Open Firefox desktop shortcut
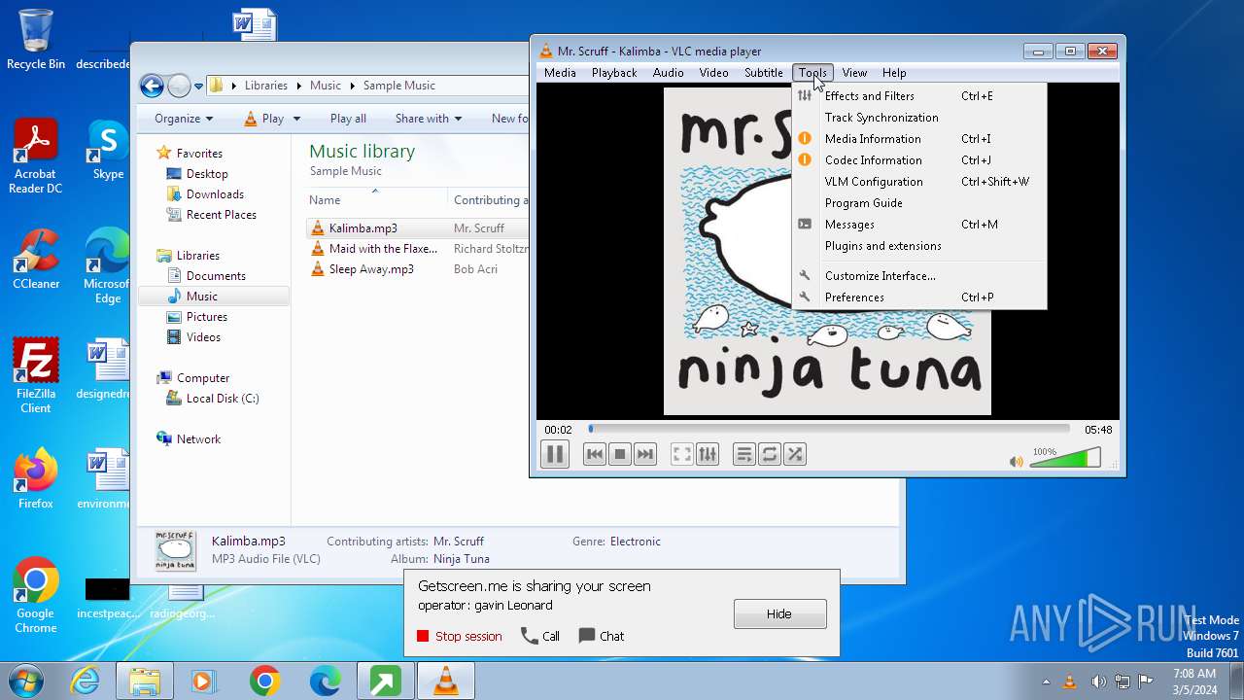The width and height of the screenshot is (1244, 700). click(x=36, y=478)
